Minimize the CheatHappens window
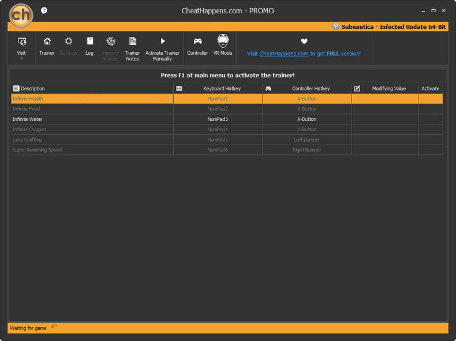Image resolution: width=456 pixels, height=341 pixels. pyautogui.click(x=423, y=11)
